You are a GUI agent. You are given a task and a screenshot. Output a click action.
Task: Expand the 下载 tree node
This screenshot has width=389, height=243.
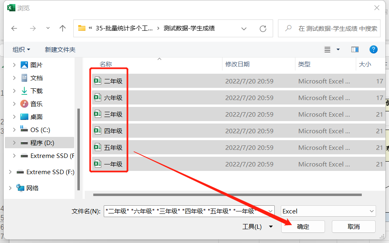pos(14,91)
